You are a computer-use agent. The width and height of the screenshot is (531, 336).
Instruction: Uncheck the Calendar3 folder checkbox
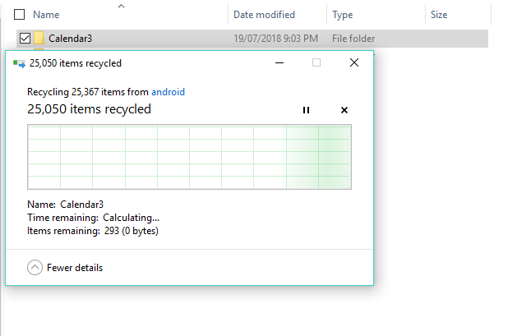[x=25, y=39]
